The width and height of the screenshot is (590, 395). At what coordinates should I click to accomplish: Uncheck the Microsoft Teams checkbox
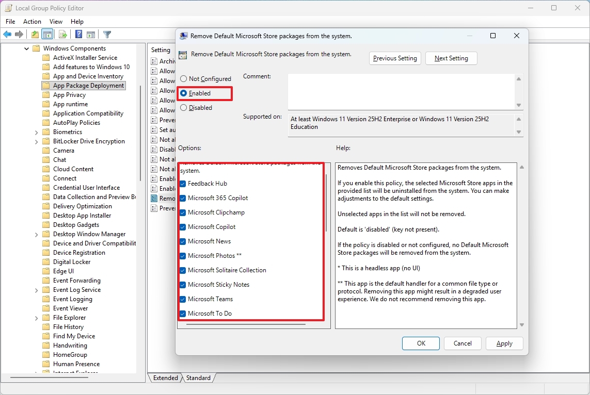click(182, 299)
